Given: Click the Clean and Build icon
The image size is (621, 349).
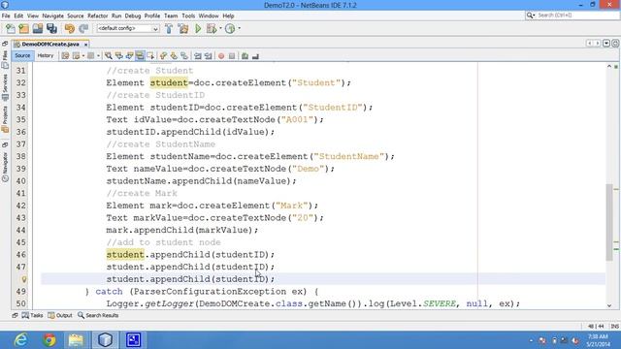Looking at the screenshot, I should point(183,28).
